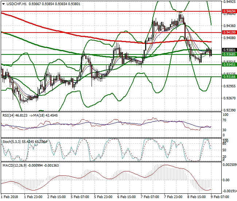This screenshot has height=201, width=237.
Task: Click the 7 Feb 23:00 time axis label
Action: (x=173, y=197)
